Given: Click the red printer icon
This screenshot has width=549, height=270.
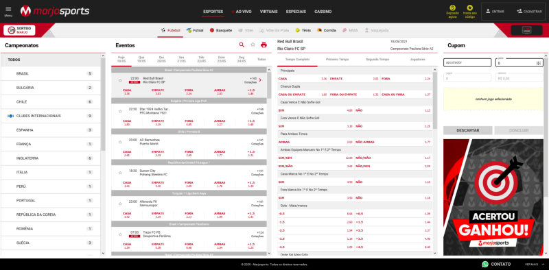Looking at the screenshot, I should coord(264,45).
